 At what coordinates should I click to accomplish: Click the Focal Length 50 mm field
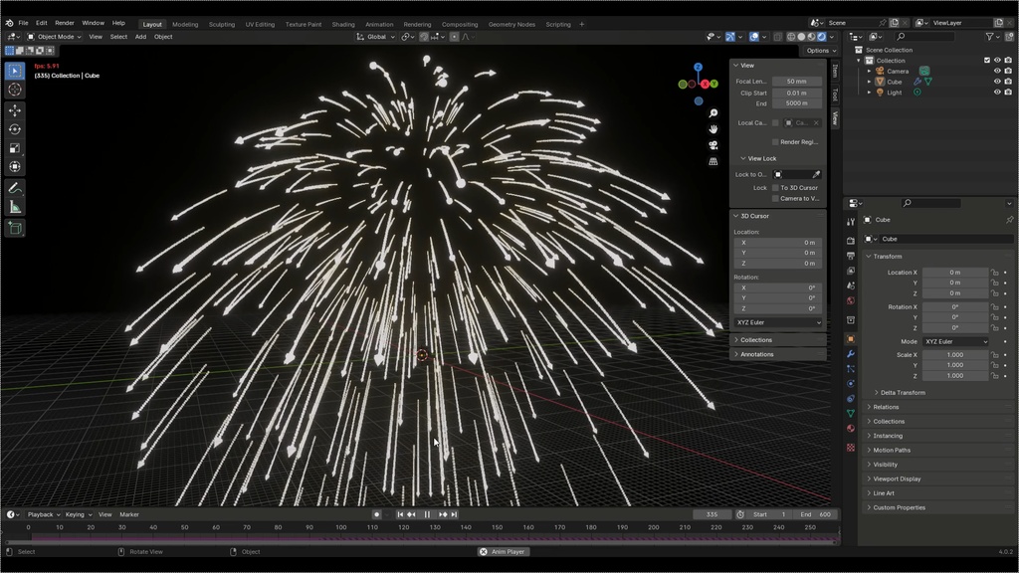click(x=797, y=82)
